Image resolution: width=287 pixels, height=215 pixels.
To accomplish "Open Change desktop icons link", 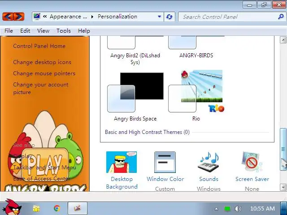I will click(42, 62).
